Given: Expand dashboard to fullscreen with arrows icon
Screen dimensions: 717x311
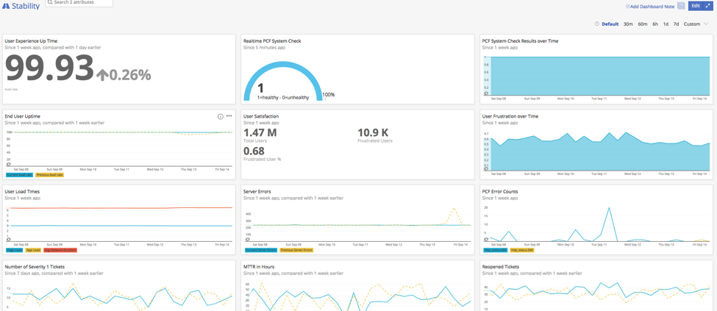Looking at the screenshot, I should tap(708, 6).
